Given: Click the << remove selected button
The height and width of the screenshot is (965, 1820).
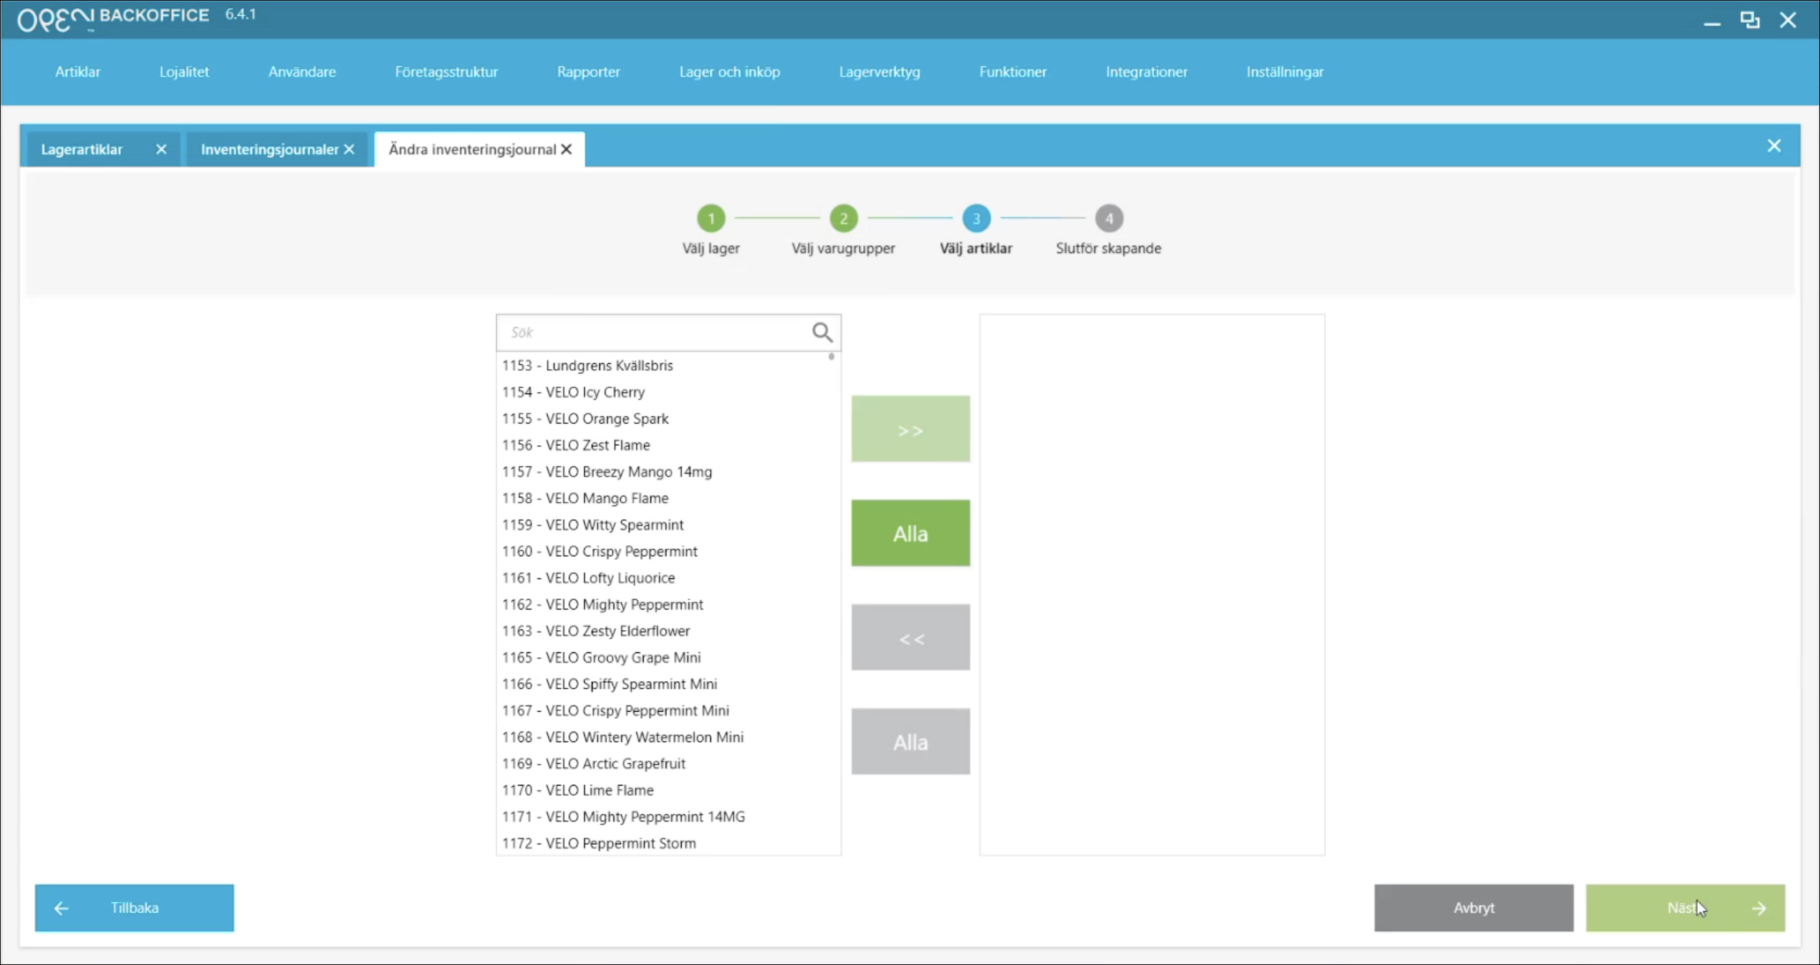Looking at the screenshot, I should (x=910, y=637).
